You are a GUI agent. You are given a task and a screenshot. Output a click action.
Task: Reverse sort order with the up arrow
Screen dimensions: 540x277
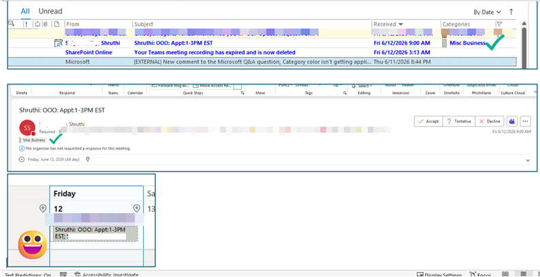pos(511,12)
